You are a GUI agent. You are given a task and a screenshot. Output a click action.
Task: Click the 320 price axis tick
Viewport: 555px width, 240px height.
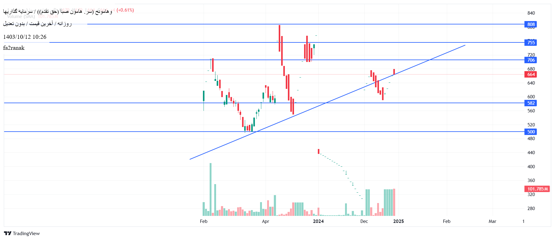click(531, 195)
